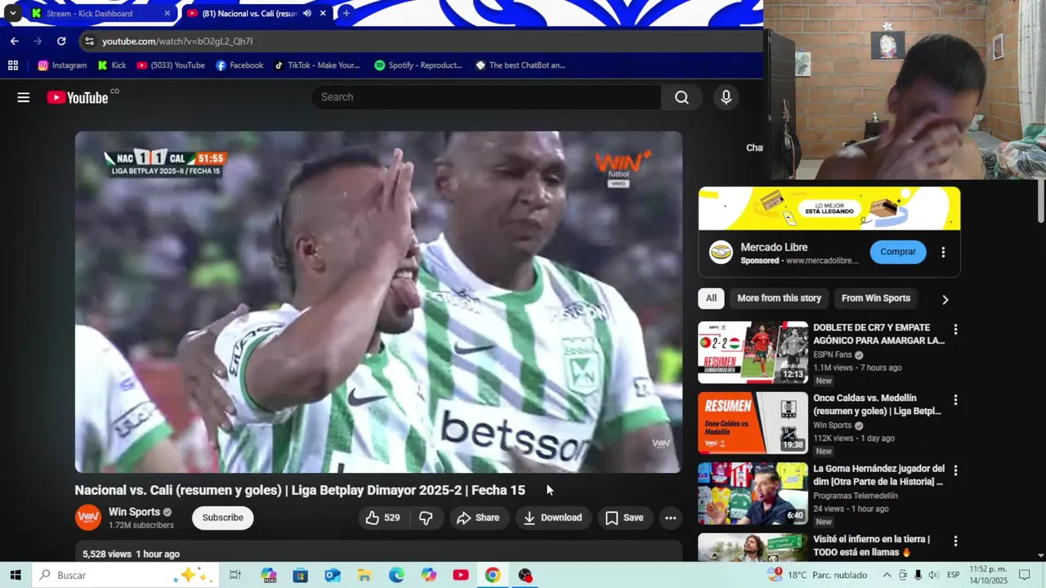Open Microsoft Store from the taskbar

[x=300, y=575]
